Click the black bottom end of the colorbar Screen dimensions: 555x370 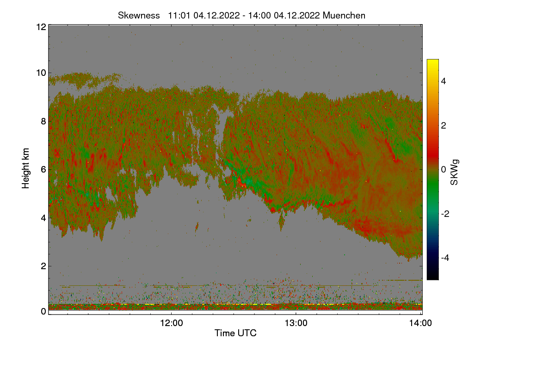432,276
